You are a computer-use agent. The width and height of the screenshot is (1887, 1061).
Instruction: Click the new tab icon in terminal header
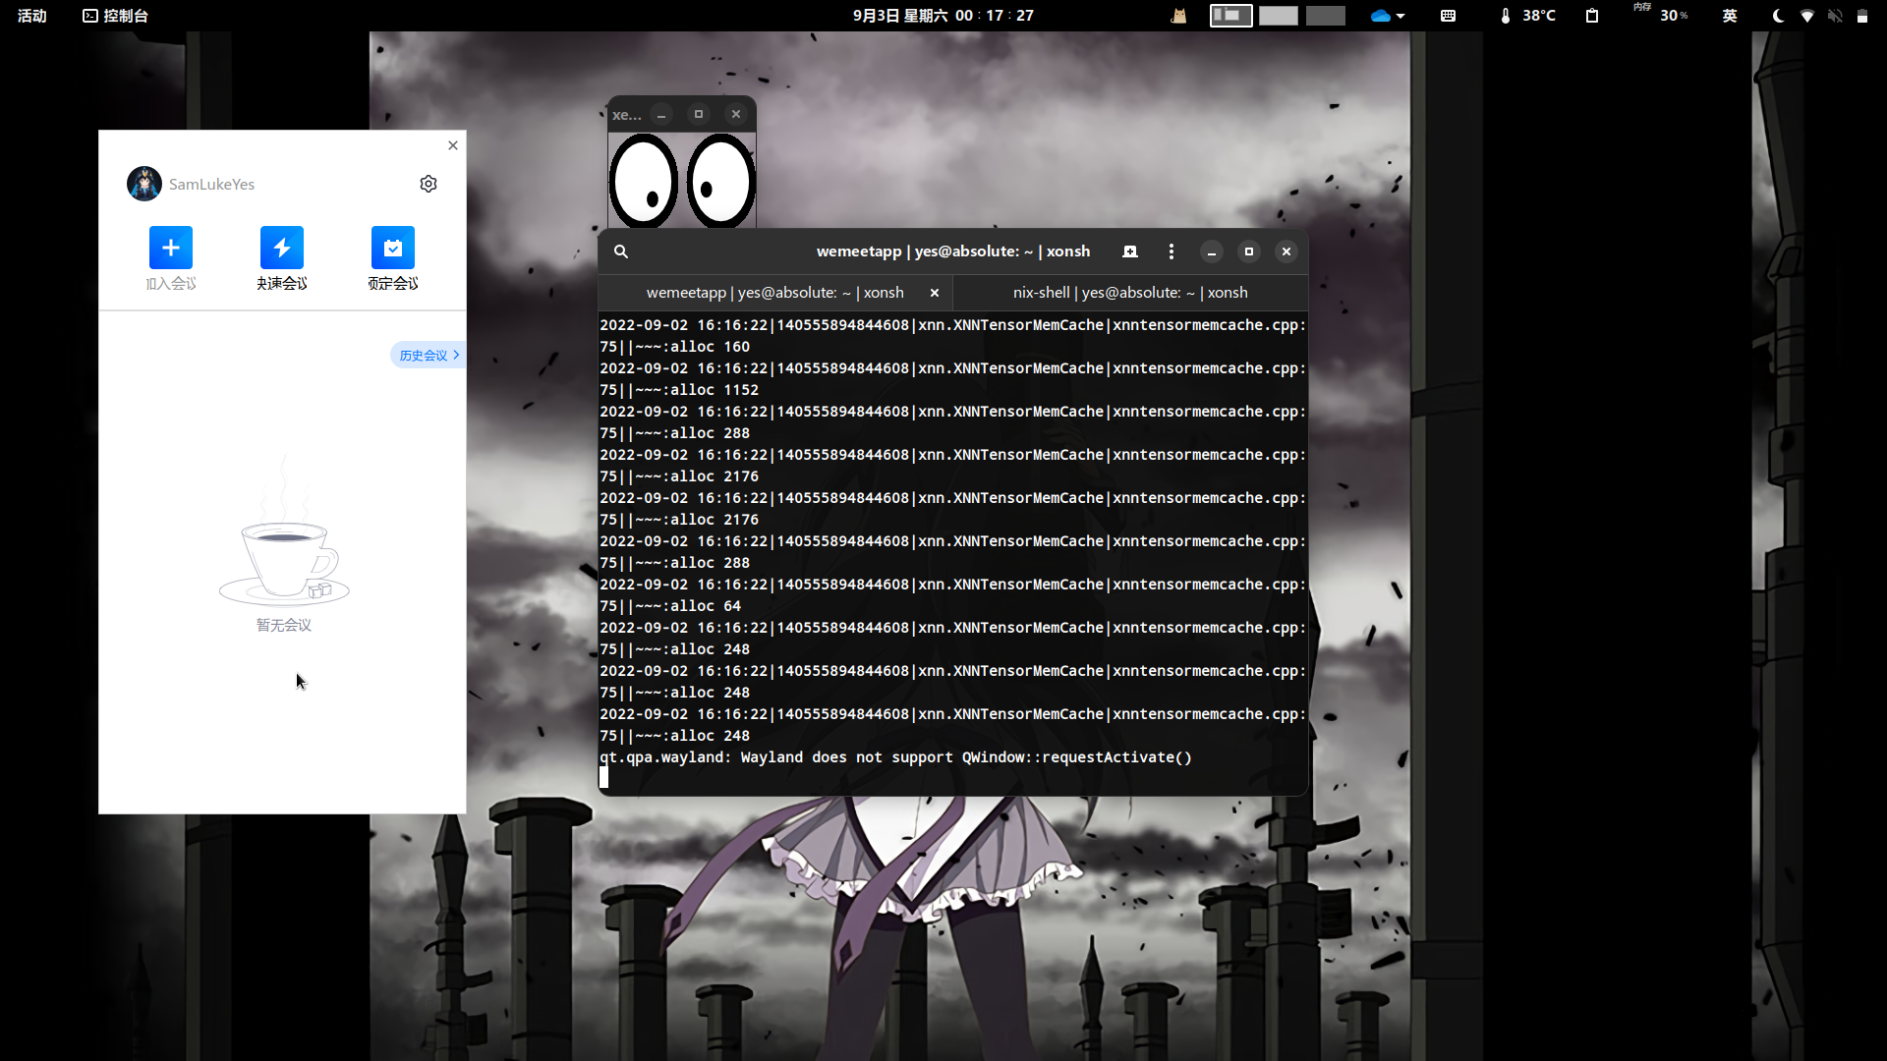1130,251
